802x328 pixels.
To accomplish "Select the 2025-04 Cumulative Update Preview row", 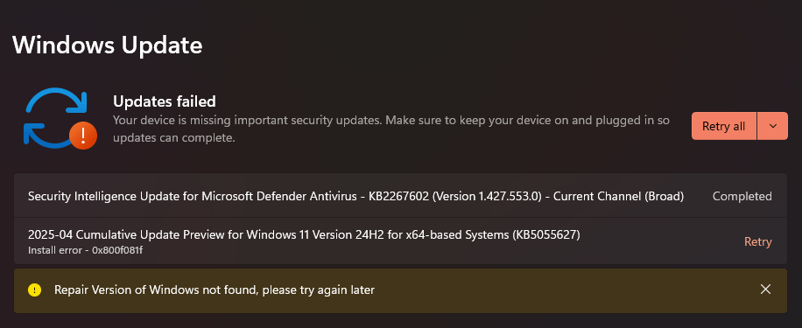I will click(400, 241).
